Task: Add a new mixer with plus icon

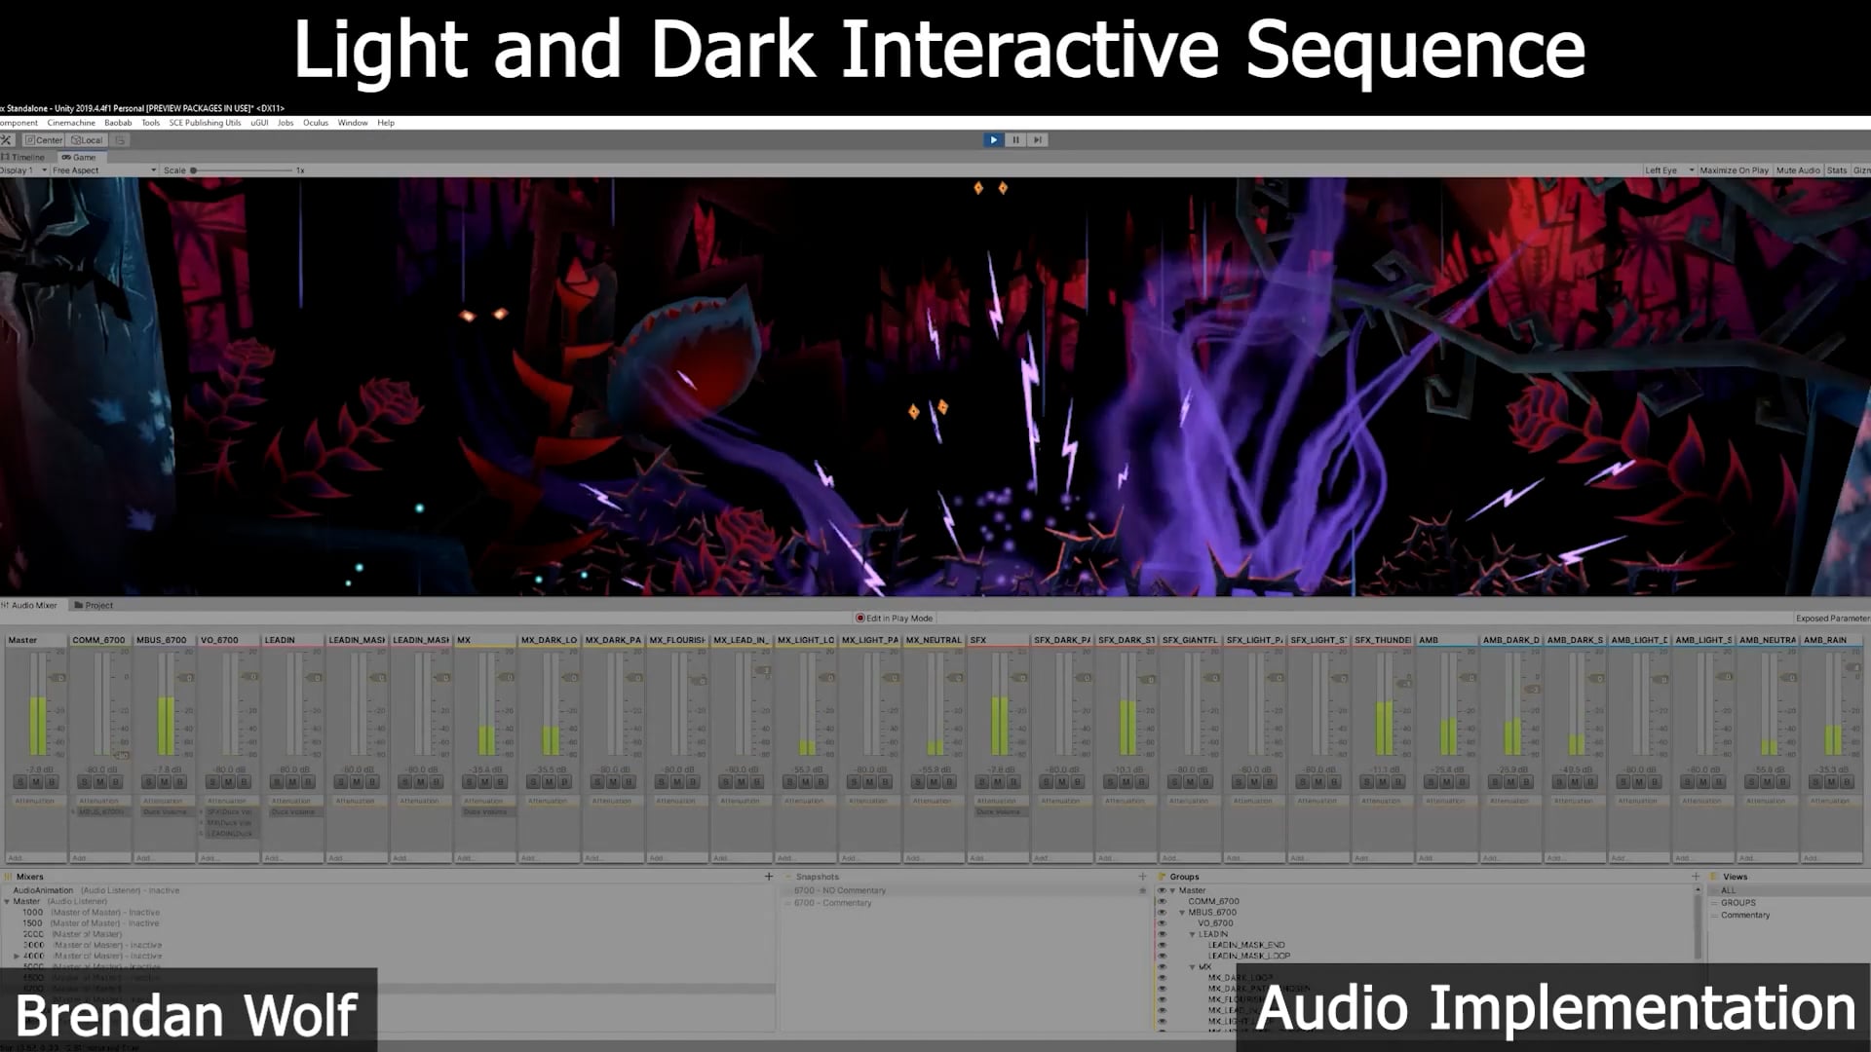Action: pos(769,877)
